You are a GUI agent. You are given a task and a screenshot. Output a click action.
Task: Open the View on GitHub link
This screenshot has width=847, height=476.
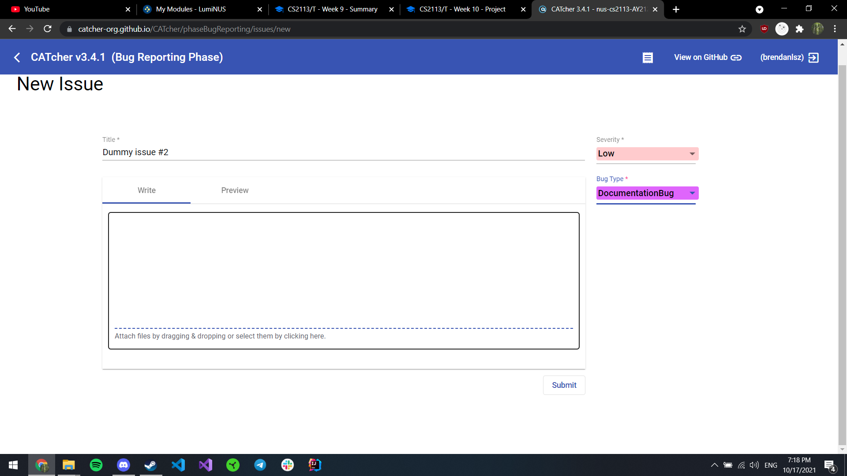click(708, 58)
